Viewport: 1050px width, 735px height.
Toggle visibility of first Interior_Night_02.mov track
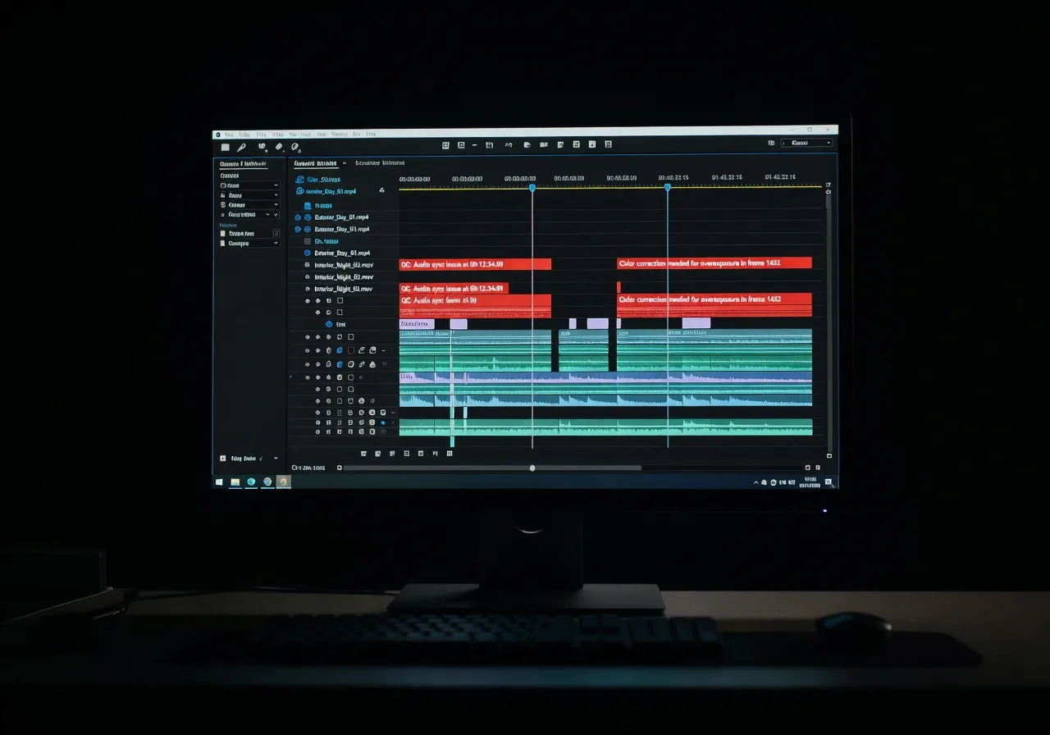[x=308, y=265]
